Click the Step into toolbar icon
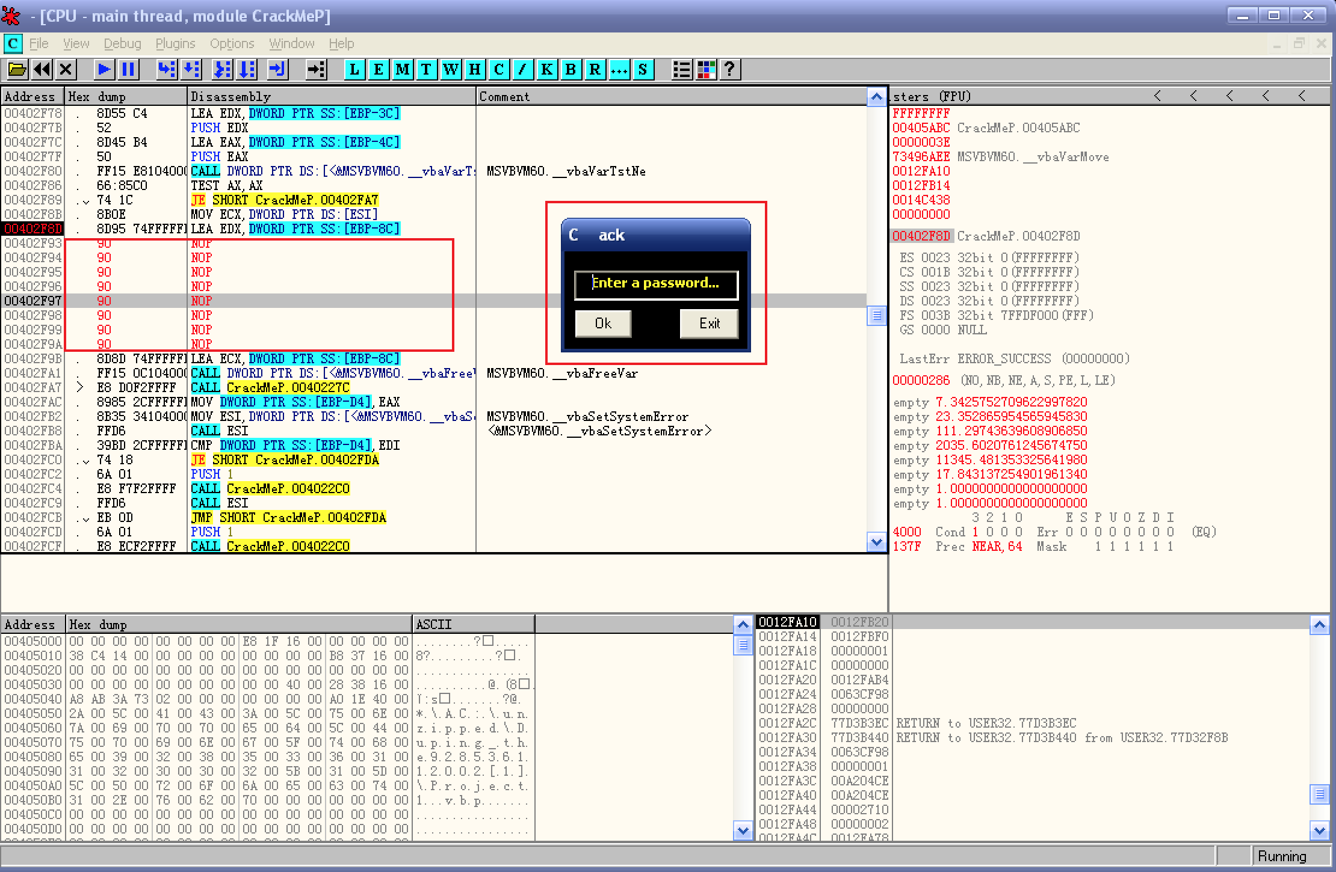Image resolution: width=1336 pixels, height=872 pixels. pyautogui.click(x=167, y=70)
